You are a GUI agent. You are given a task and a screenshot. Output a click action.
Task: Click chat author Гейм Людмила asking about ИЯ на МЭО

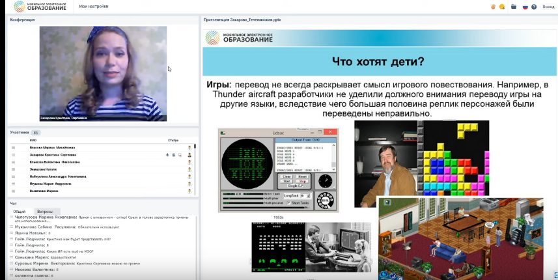click(30, 251)
